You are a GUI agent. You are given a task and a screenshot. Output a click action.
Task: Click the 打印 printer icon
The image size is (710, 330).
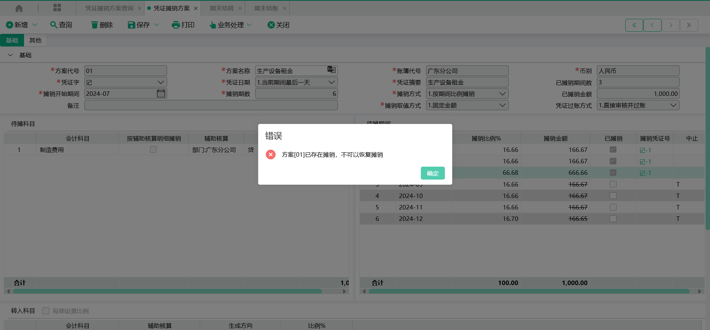pos(176,25)
